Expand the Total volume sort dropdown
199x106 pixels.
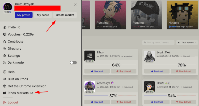click(x=187, y=43)
